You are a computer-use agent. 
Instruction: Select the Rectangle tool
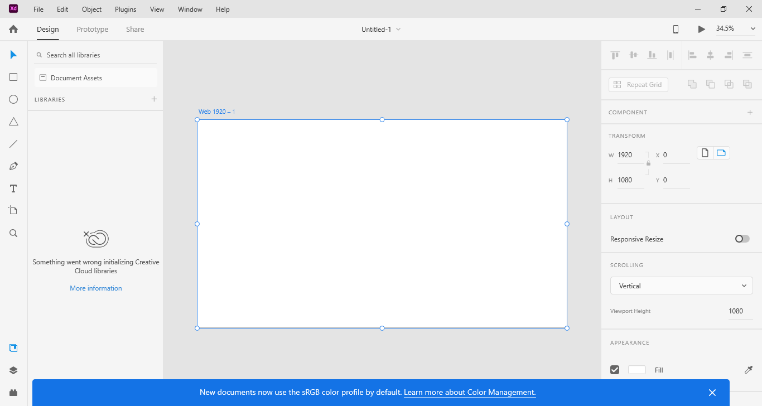click(x=13, y=77)
